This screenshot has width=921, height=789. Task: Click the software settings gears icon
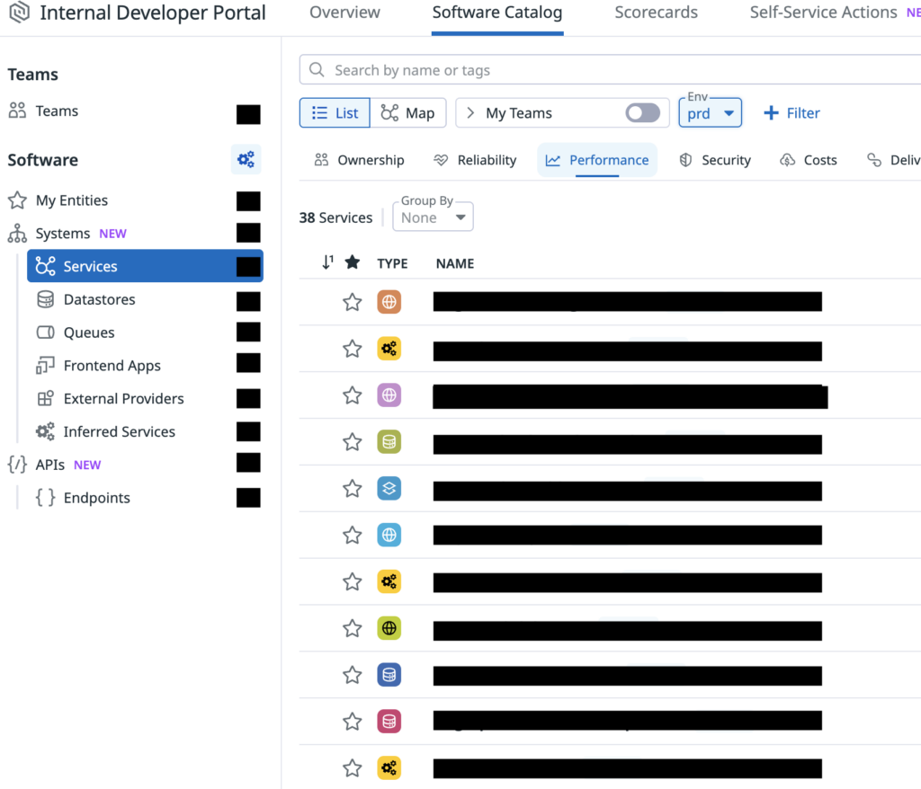coord(246,160)
